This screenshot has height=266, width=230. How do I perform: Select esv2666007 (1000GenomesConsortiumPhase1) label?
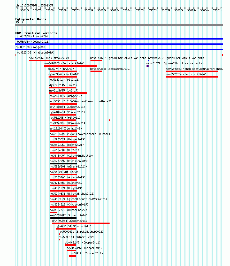81,134
